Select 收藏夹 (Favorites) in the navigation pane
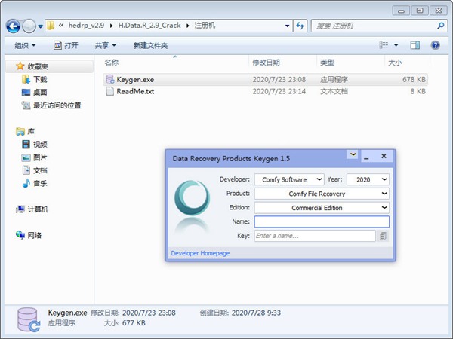Viewport: 453px width, 339px height. tap(38, 66)
